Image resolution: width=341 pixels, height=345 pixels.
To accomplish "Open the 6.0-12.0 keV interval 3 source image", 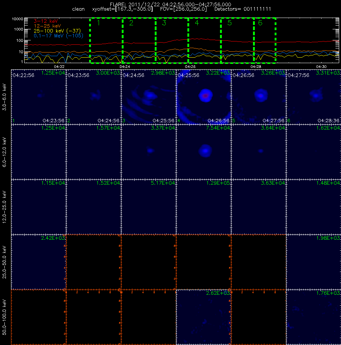I will click(148, 152).
